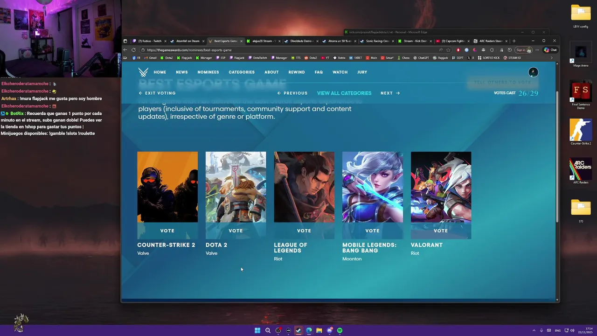Open ARC Raiders desktop shortcut
Image resolution: width=597 pixels, height=336 pixels.
581,171
